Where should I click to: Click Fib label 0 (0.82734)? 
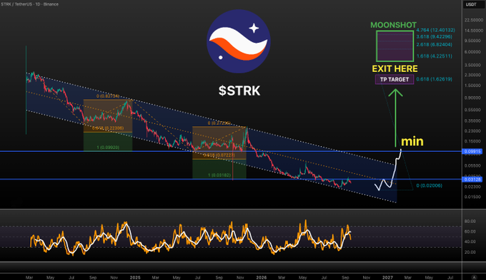tap(107, 96)
